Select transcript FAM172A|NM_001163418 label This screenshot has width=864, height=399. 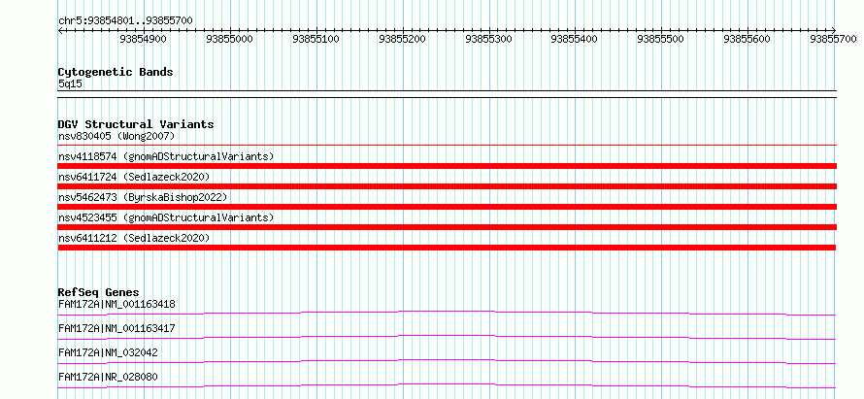116,304
